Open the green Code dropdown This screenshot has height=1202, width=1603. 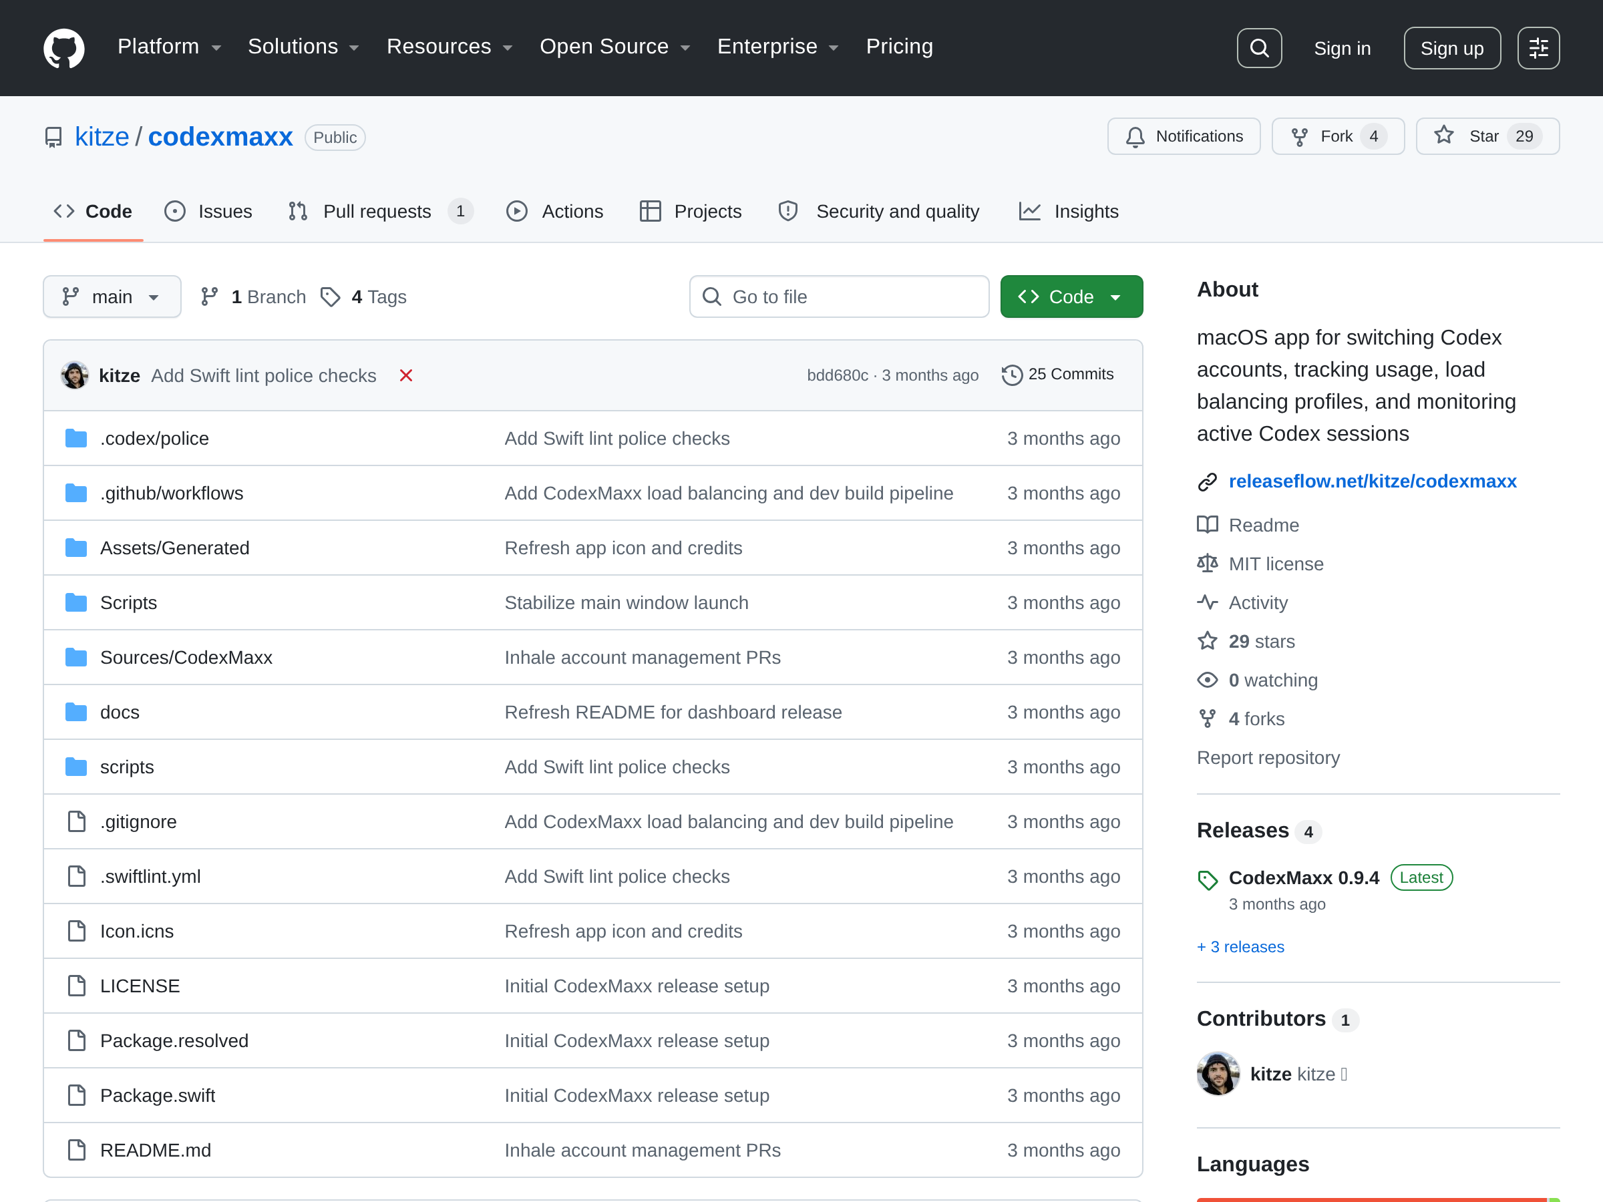click(1071, 296)
